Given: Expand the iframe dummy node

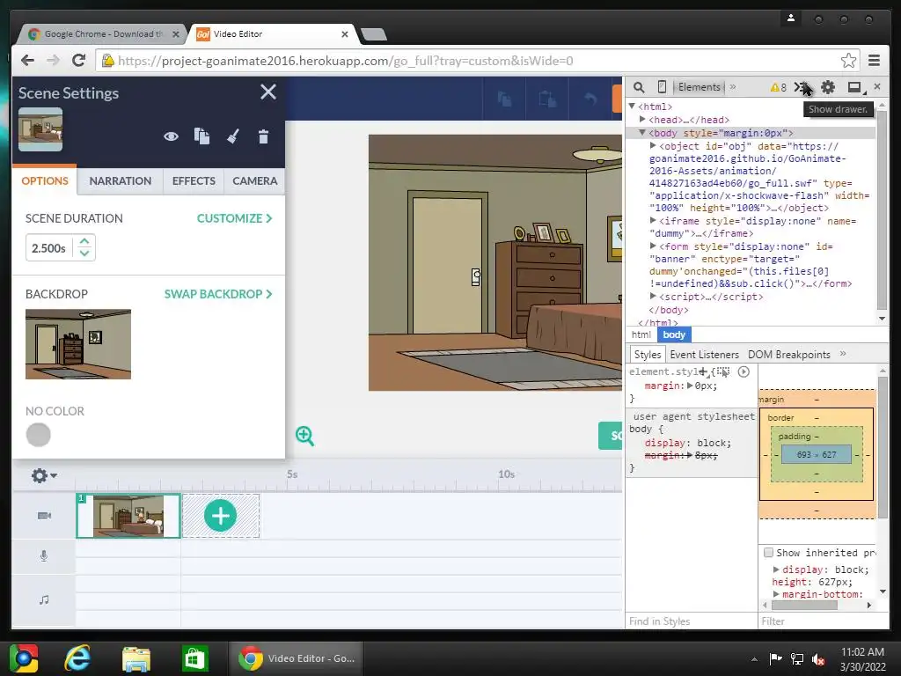Looking at the screenshot, I should coord(654,221).
